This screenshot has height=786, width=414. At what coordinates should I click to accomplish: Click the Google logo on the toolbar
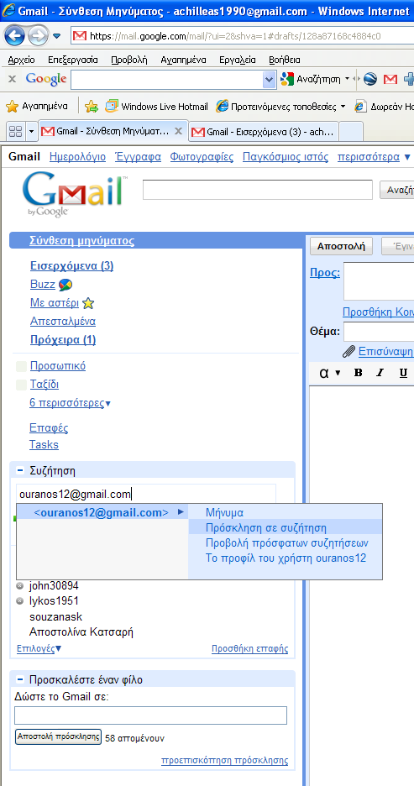46,79
